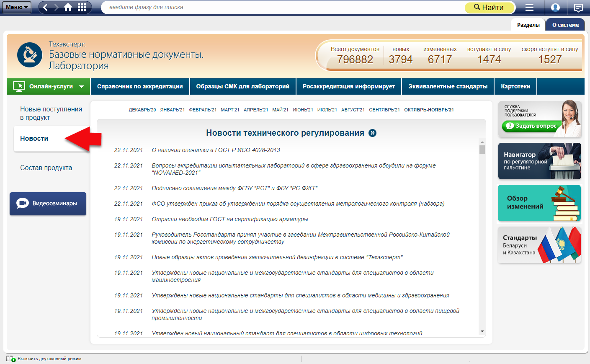Select the АВГУСТ'21 month link
590x364 pixels.
point(353,110)
